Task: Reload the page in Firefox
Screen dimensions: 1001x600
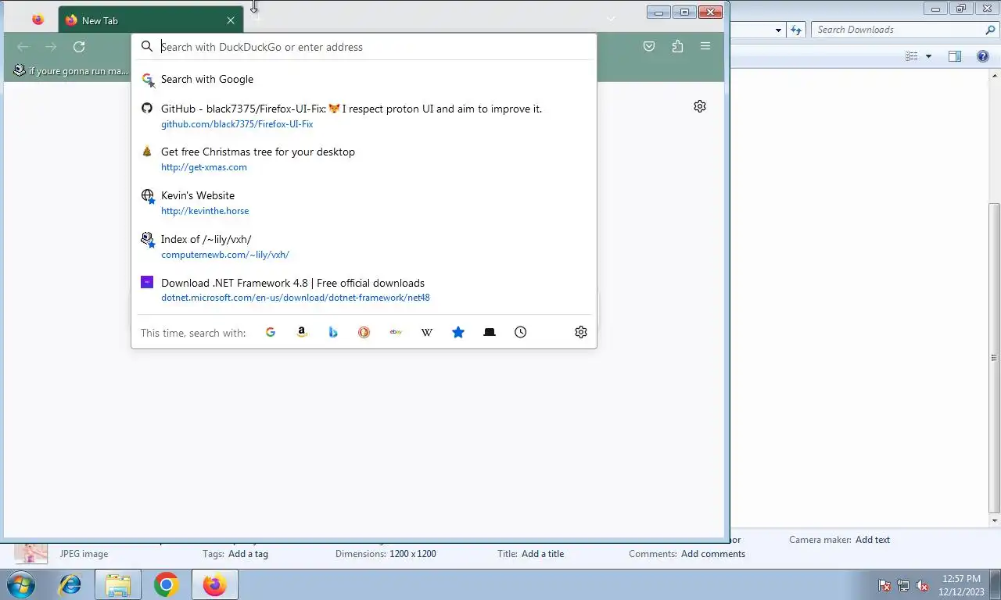Action: [x=79, y=47]
